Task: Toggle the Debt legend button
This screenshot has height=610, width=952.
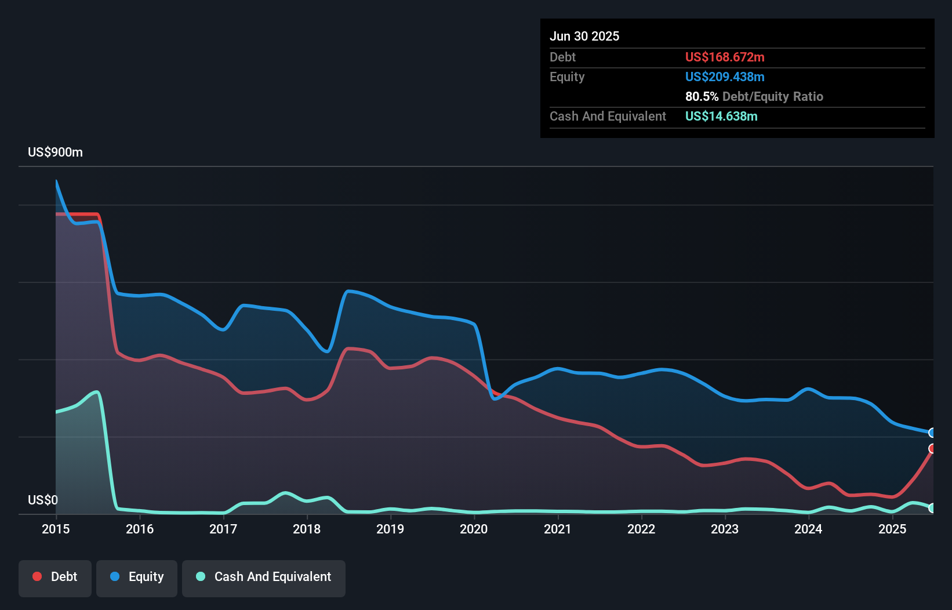Action: coord(55,578)
